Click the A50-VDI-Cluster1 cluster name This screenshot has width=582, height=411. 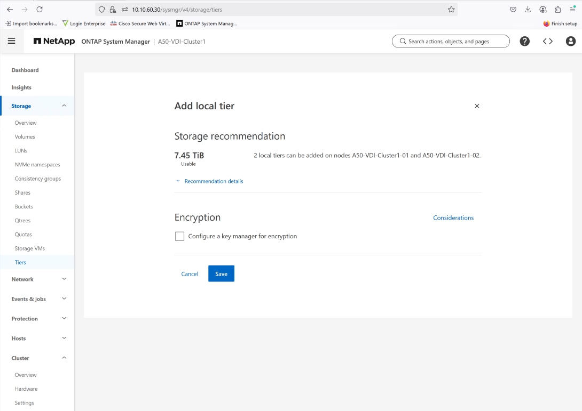(182, 42)
